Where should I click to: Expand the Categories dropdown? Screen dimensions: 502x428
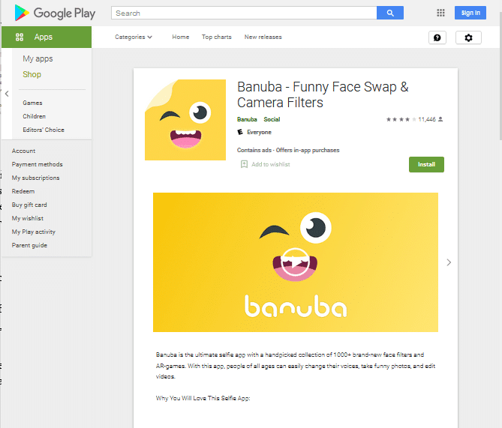[x=133, y=37]
